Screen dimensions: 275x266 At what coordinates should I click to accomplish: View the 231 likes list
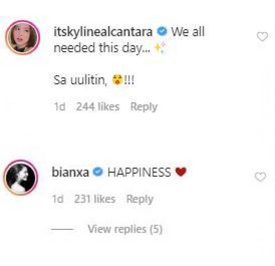(95, 199)
